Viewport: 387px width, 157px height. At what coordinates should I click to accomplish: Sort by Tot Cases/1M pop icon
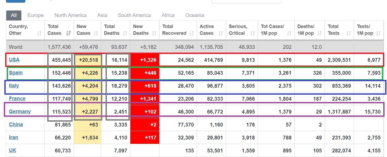[289, 33]
